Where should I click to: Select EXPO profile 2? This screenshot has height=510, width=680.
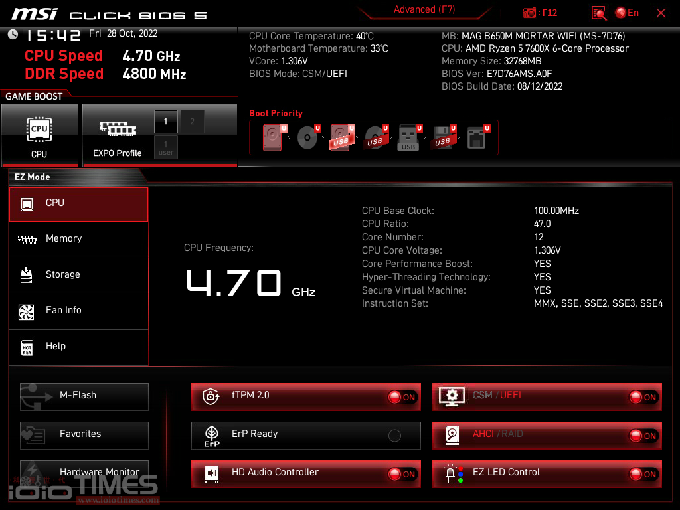(x=192, y=122)
